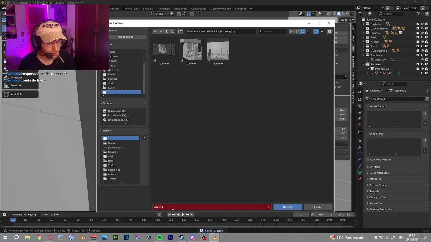Decrease filename number with minus button

point(264,207)
